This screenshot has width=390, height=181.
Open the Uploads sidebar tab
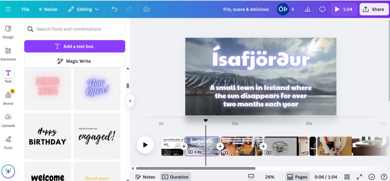8,120
